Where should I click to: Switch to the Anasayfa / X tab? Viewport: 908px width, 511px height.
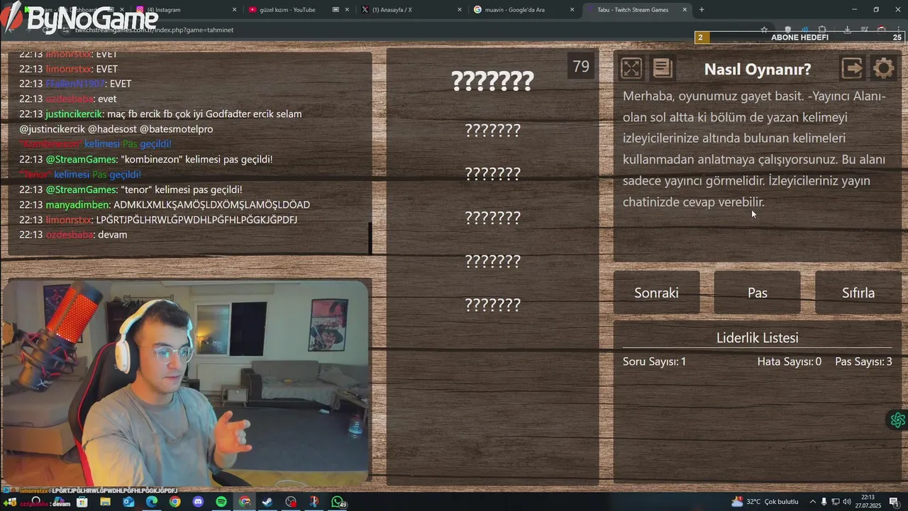point(411,10)
